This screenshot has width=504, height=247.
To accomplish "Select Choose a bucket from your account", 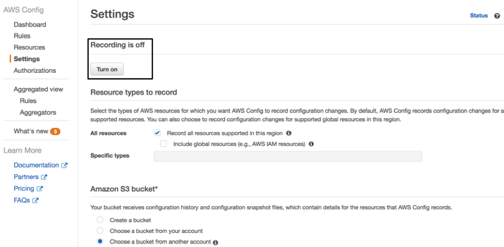I will point(100,231).
